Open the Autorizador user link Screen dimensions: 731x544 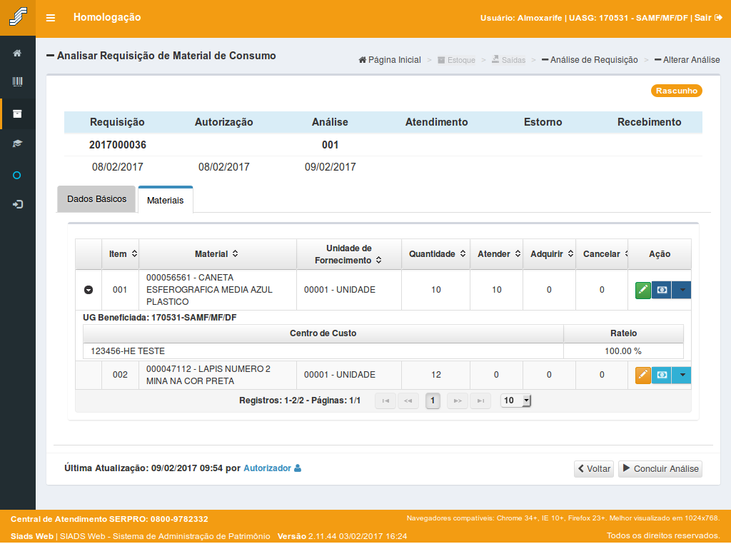pos(272,468)
